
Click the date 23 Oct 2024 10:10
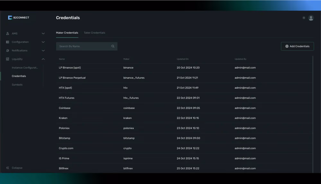click(x=188, y=128)
